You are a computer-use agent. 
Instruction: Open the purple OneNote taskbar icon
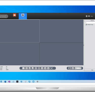(x=9, y=81)
